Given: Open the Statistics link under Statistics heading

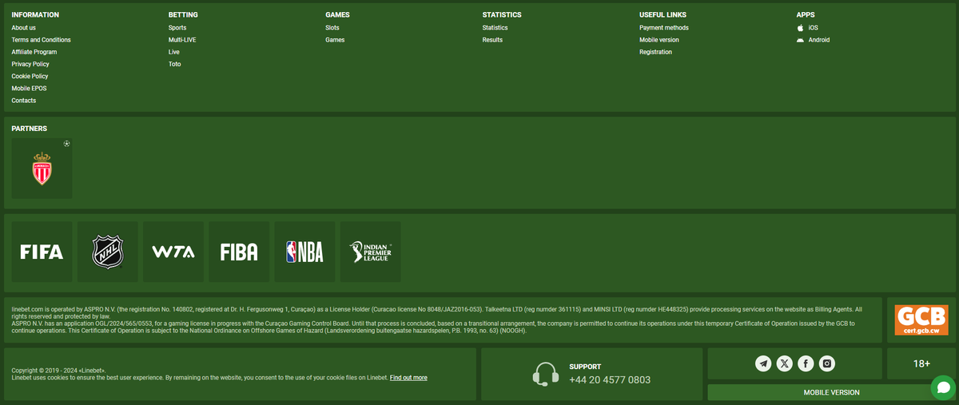Looking at the screenshot, I should [495, 28].
